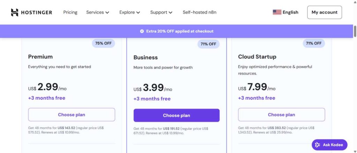Go to the Pricing page
Screen dimensions: 357x153
[70, 12]
